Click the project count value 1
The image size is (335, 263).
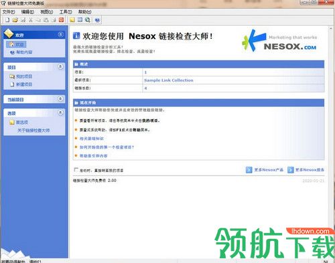coord(145,72)
